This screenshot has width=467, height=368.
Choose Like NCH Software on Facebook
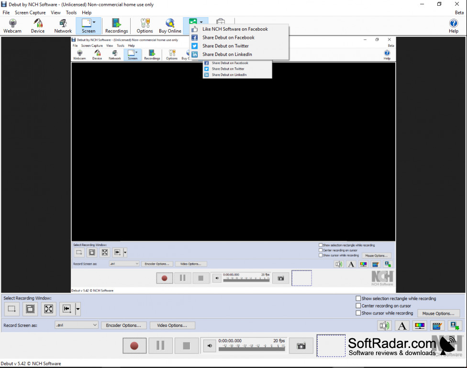click(x=239, y=29)
